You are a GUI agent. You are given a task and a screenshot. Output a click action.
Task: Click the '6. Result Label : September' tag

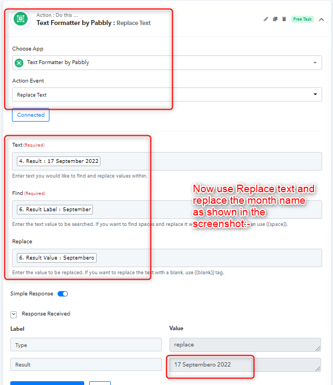pos(55,210)
